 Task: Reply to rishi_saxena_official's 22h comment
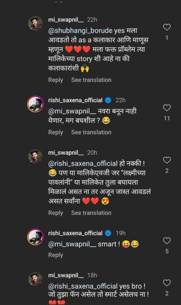pyautogui.click(x=56, y=132)
